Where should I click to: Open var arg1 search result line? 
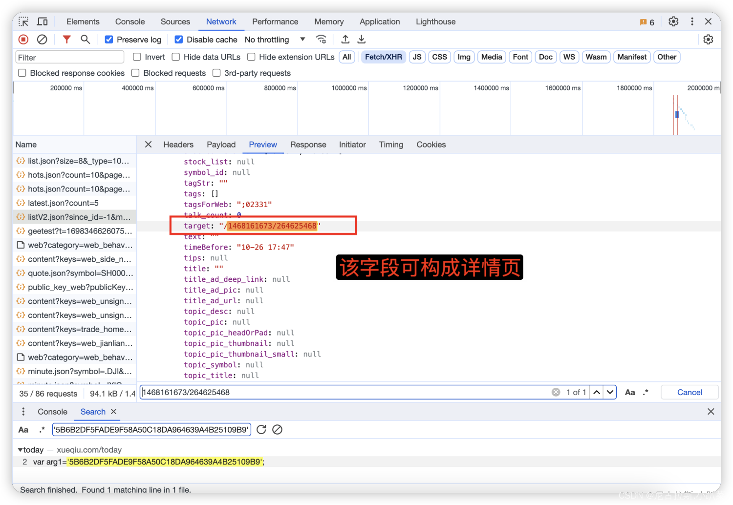(366, 462)
